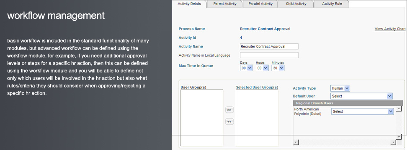Expand the Activity Type dropdown showing Human

click(x=340, y=88)
